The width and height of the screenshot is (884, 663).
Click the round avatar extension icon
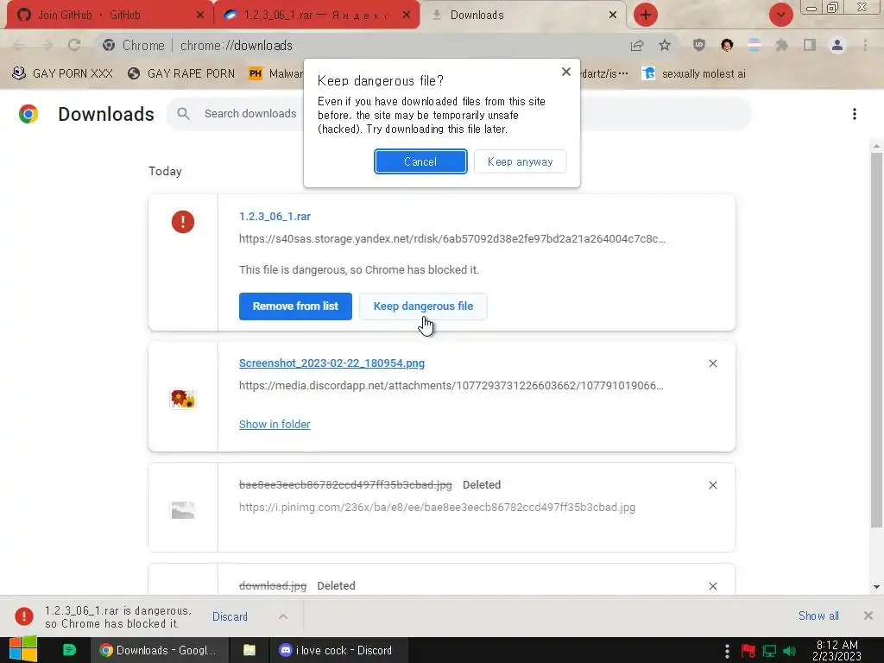pyautogui.click(x=727, y=45)
